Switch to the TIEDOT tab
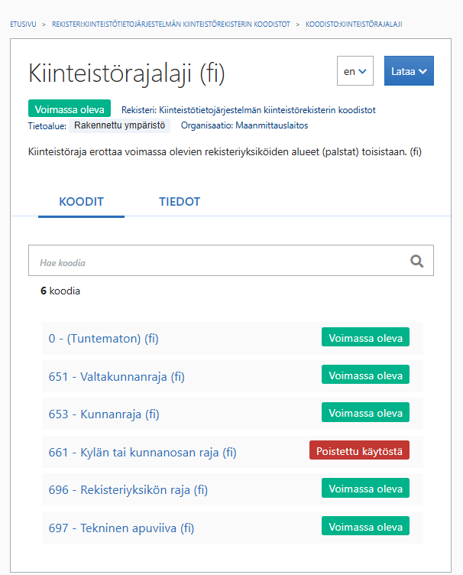 tap(180, 202)
